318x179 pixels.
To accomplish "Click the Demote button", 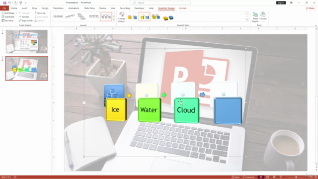I will pyautogui.click(x=24, y=17).
